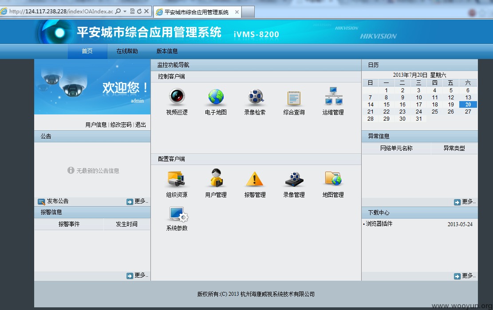Click the 发生时间 column header
Viewport: 493px width, 310px height.
[x=127, y=224]
